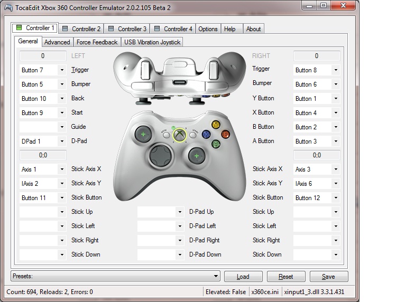Expand the Y Button dropdown showing Button 1
Viewport: 406px width, 302px height.
point(317,99)
